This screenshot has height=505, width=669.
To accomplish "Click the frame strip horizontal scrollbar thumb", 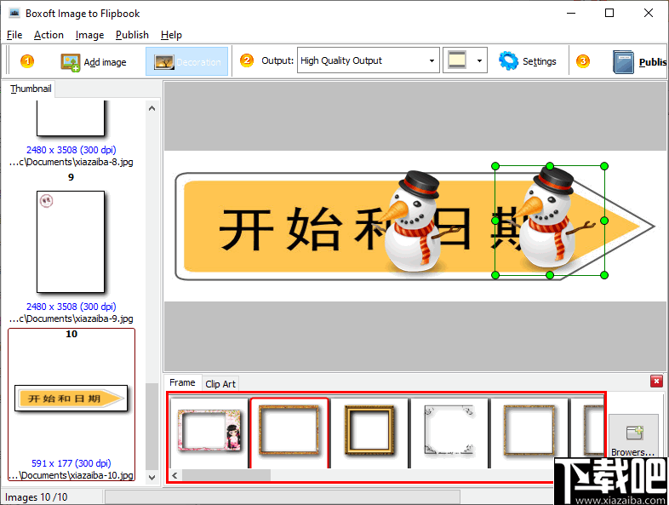I will click(226, 475).
